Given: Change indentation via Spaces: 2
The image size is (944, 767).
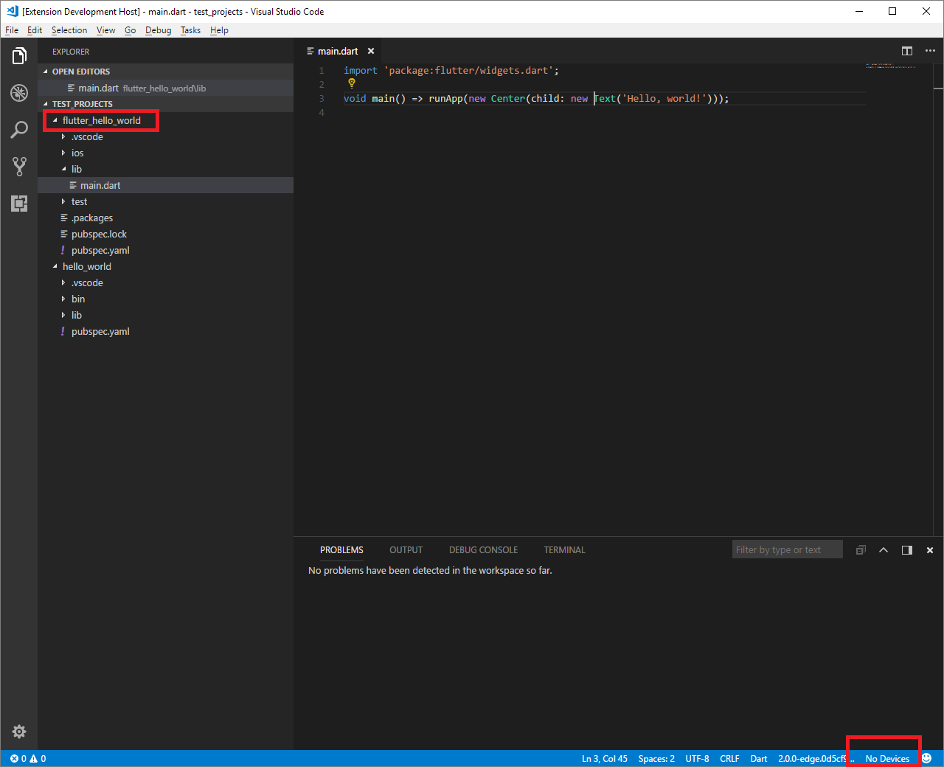Looking at the screenshot, I should [x=656, y=758].
